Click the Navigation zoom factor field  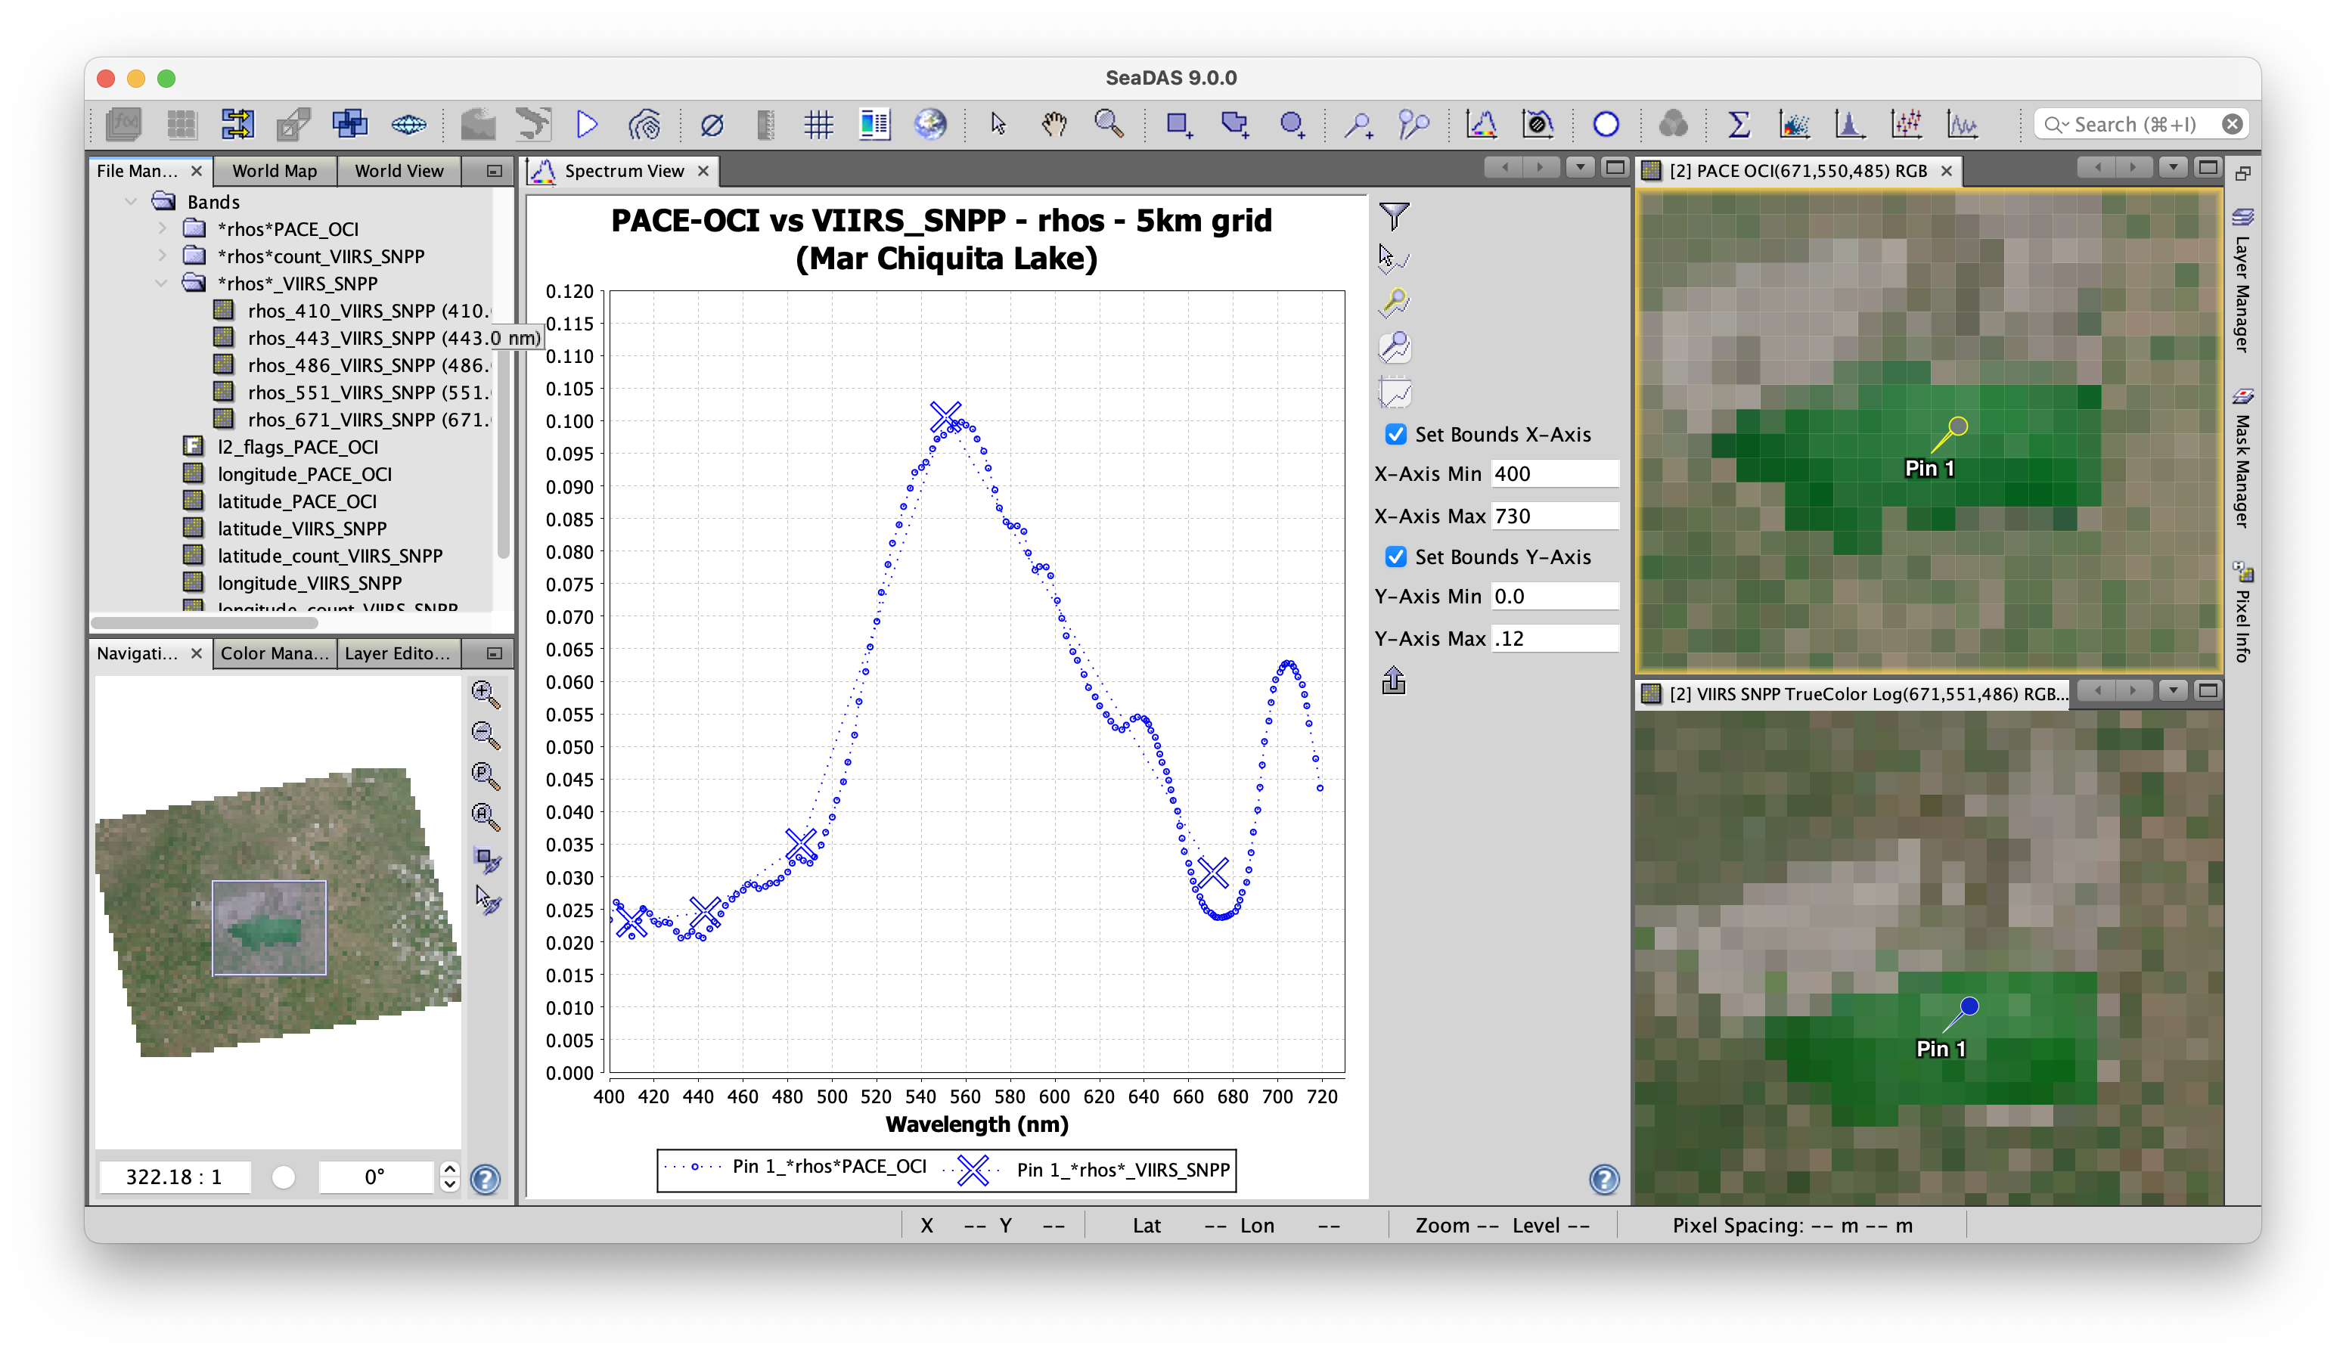click(174, 1177)
